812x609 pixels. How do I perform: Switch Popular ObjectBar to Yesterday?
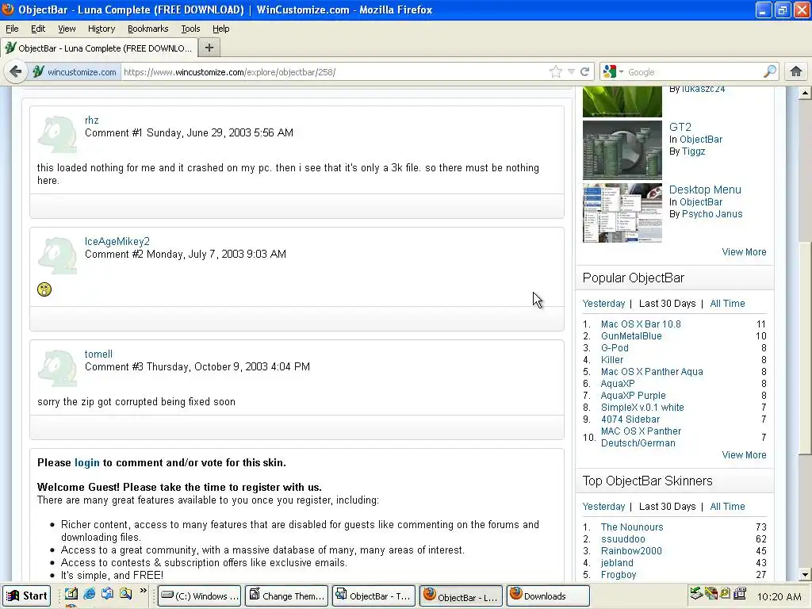coord(603,304)
